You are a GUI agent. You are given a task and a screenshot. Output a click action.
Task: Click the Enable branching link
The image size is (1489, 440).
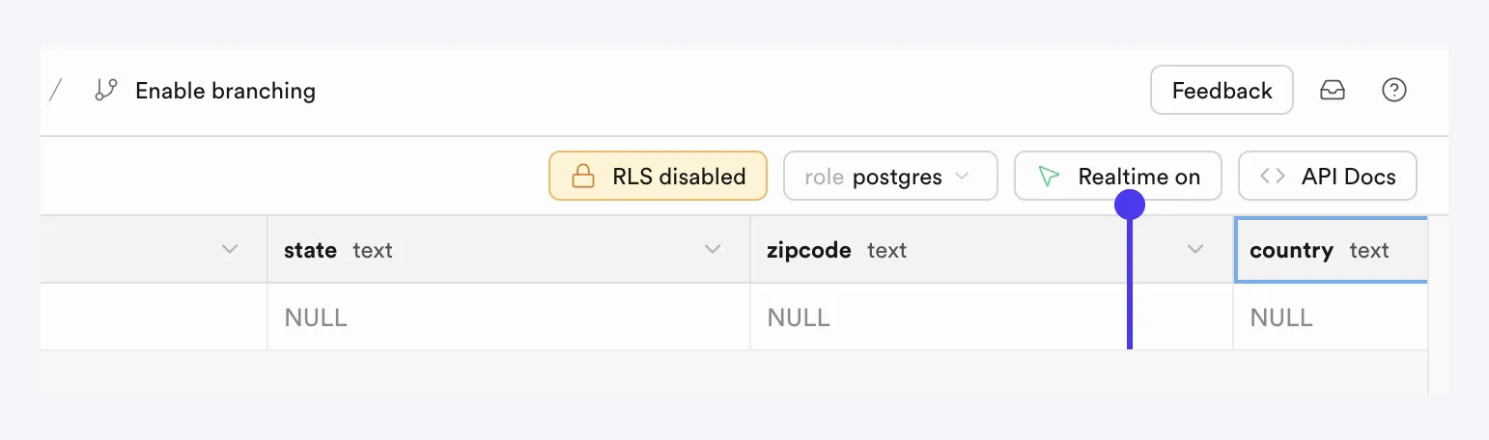point(225,91)
